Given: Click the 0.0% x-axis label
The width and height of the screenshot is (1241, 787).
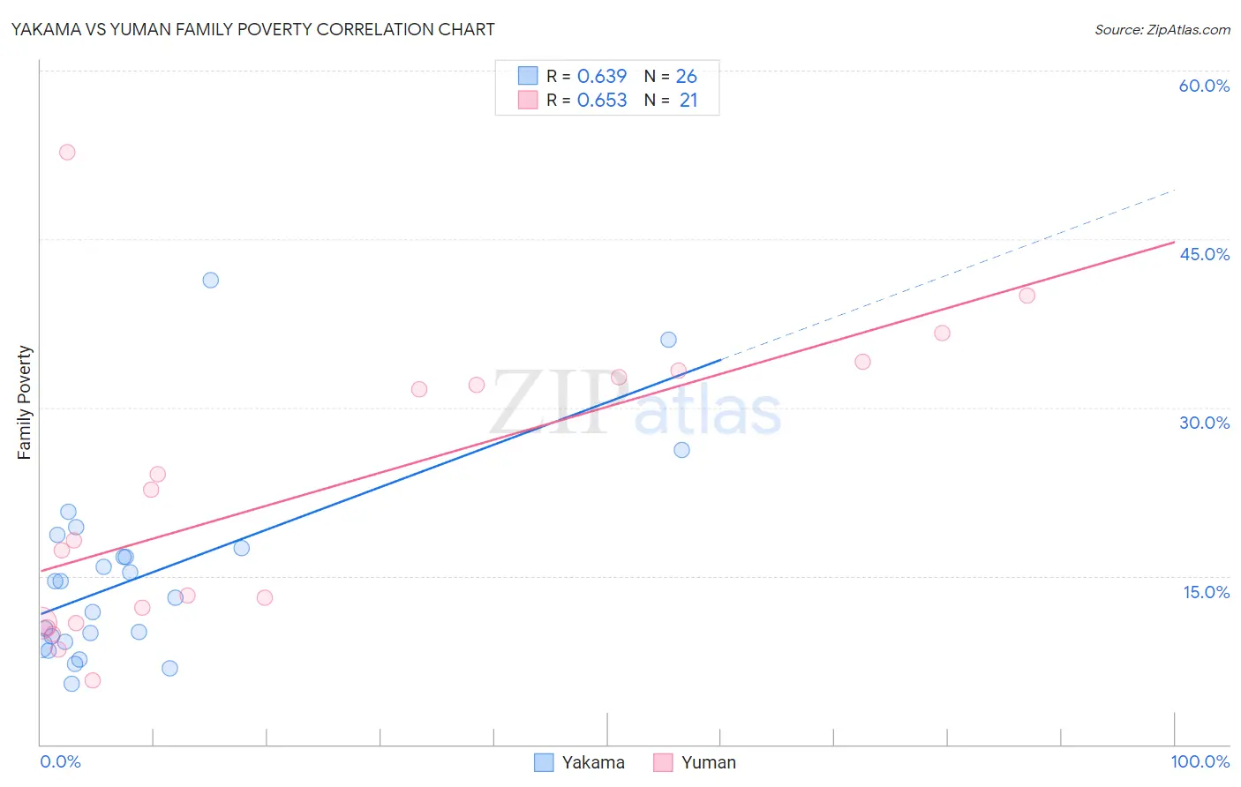Looking at the screenshot, I should tap(60, 761).
